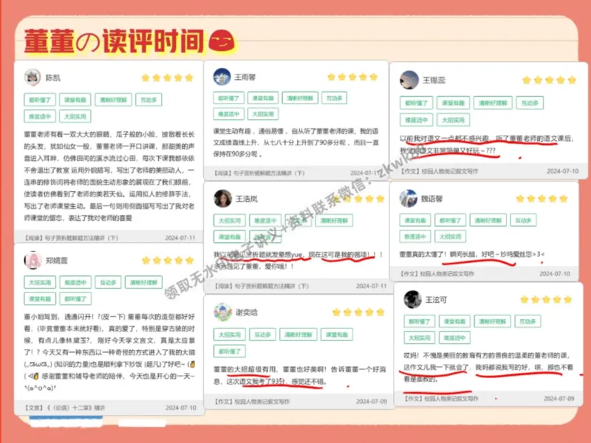This screenshot has height=443, width=591.
Task: Click the date 2024-07-10 on 郑婧萱's review
Action: [x=180, y=408]
